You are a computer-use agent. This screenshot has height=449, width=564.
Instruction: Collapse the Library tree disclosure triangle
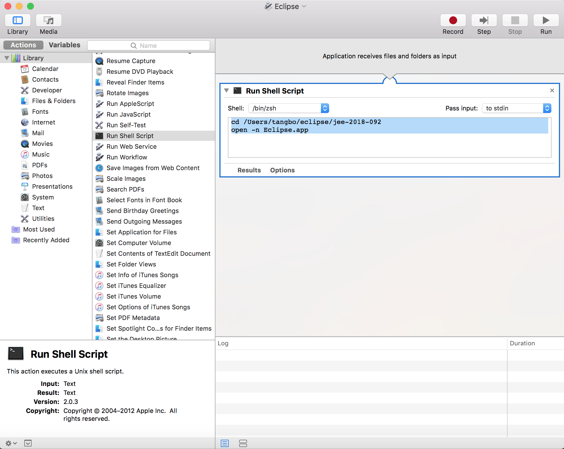7,58
